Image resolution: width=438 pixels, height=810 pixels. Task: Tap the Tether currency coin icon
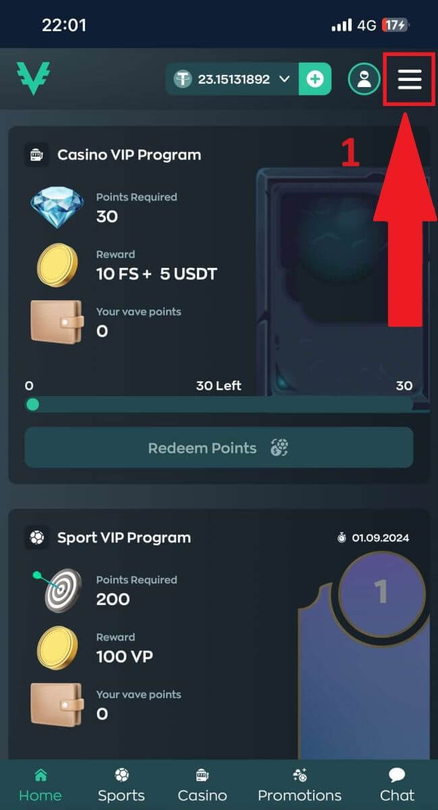183,79
